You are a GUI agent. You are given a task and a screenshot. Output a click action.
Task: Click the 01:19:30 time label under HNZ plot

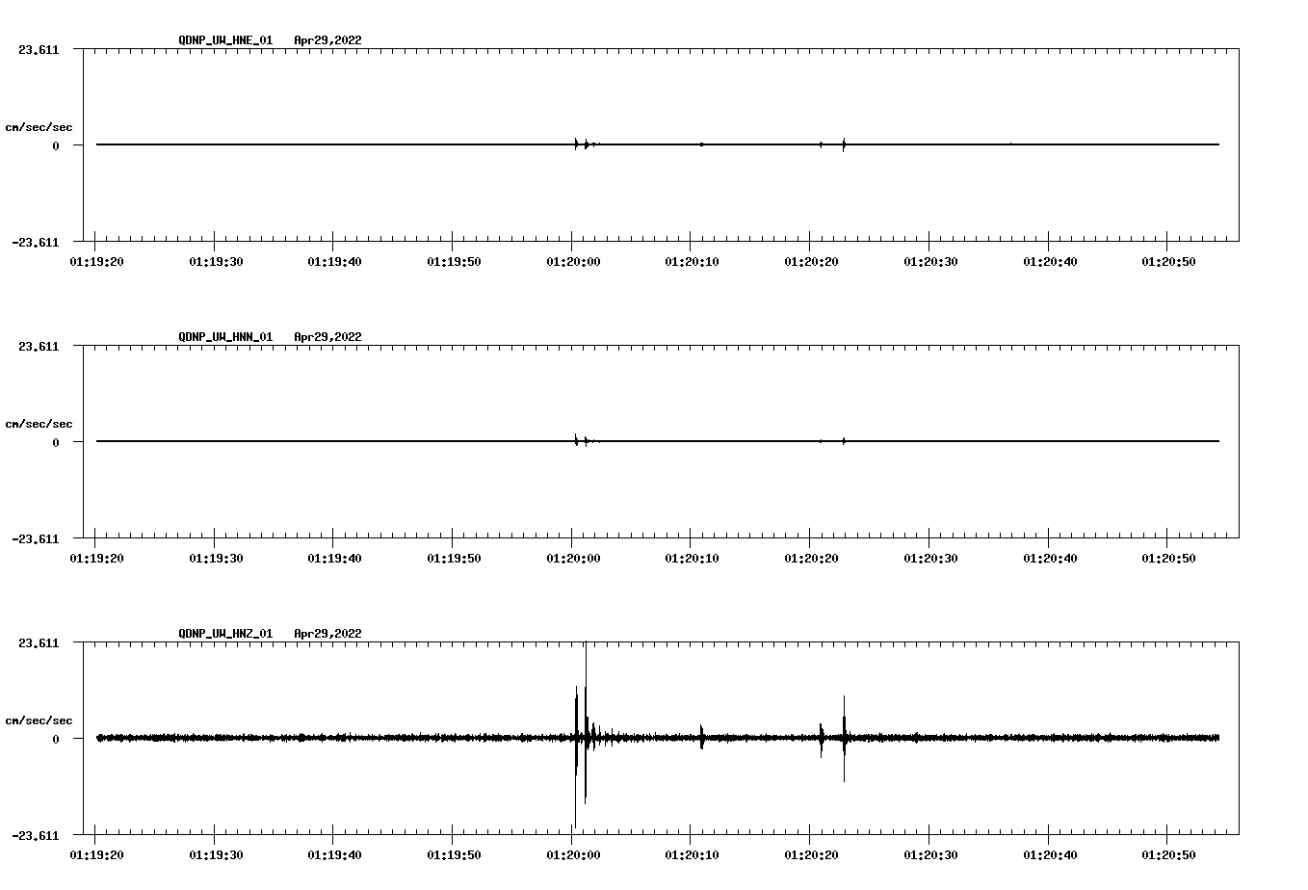point(216,854)
